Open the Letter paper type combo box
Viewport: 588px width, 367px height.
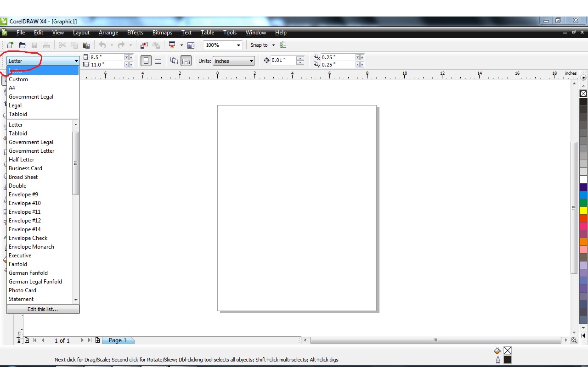[x=43, y=61]
